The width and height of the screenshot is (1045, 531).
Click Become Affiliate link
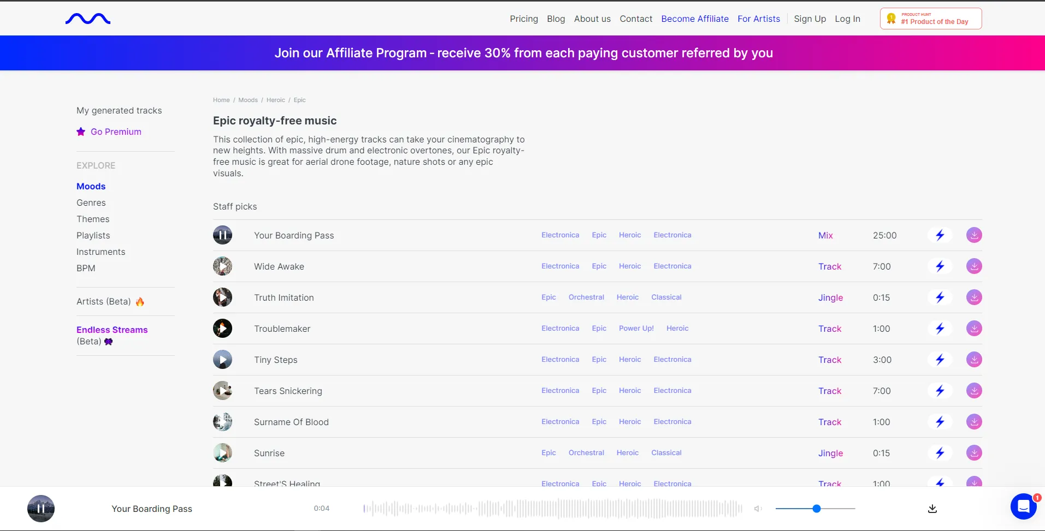pyautogui.click(x=695, y=19)
